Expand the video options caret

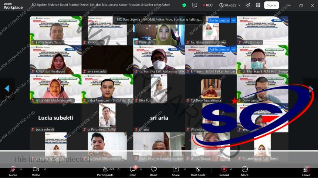point(45,169)
